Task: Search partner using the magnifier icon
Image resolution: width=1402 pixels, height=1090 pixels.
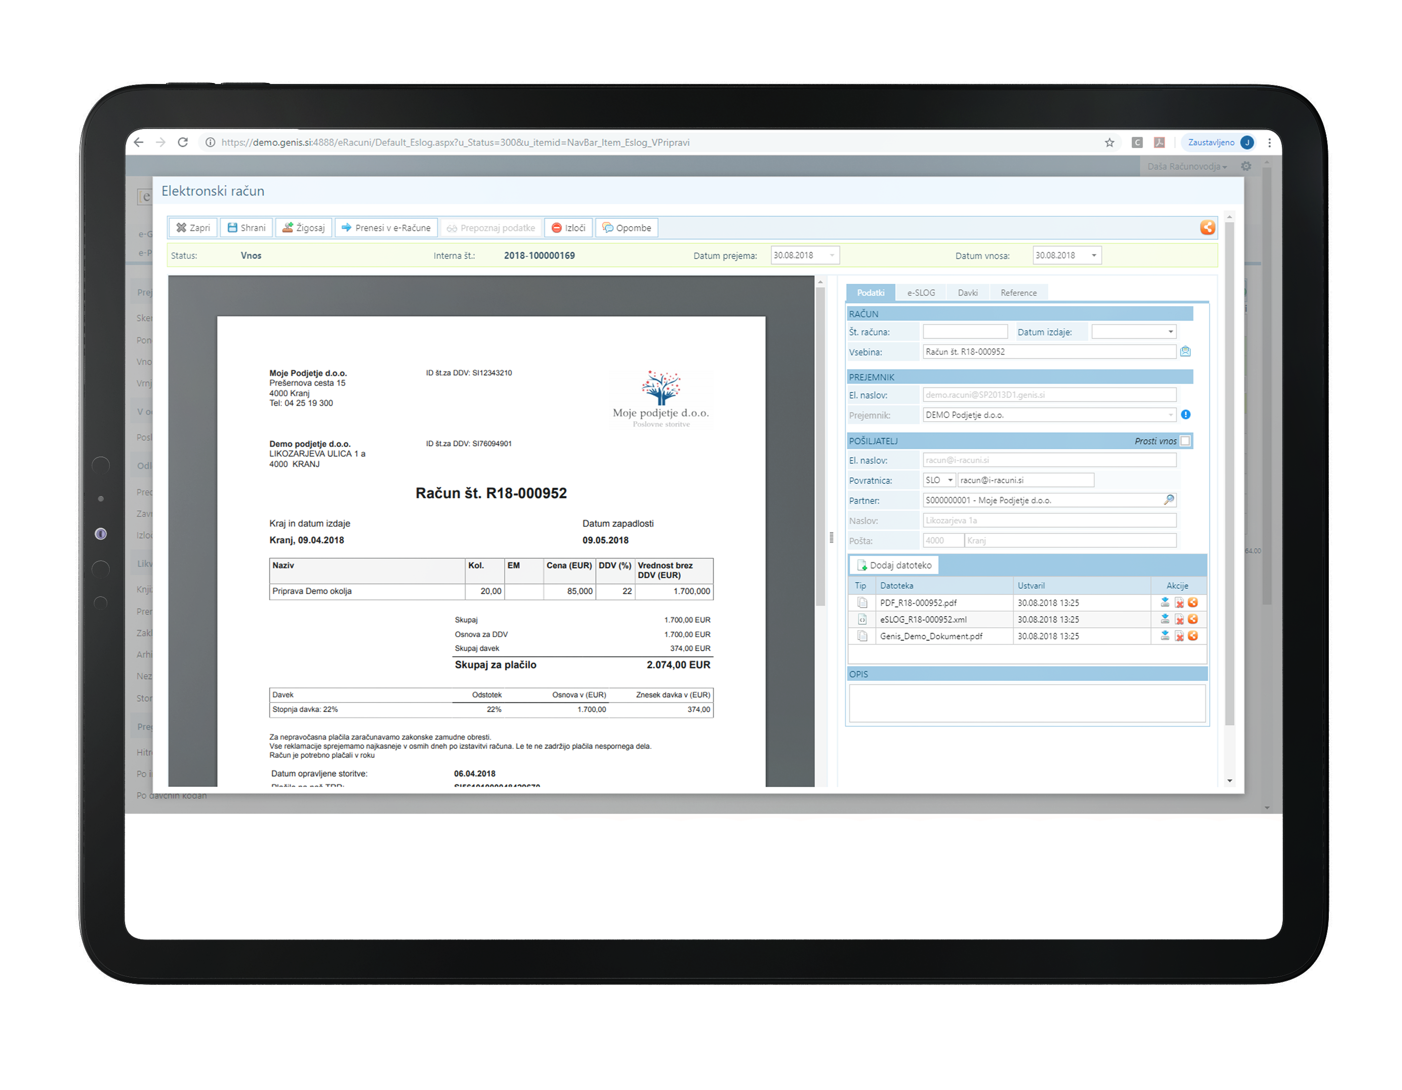Action: (1169, 500)
